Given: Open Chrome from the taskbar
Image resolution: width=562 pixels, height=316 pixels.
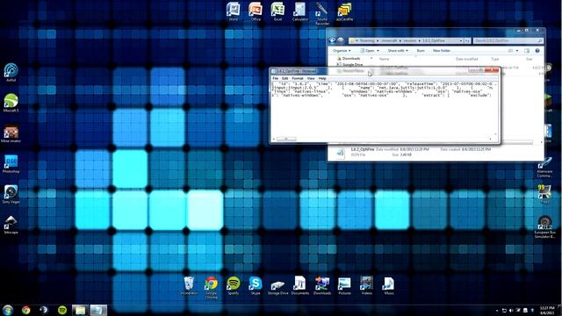Looking at the screenshot, I should click(x=25, y=310).
